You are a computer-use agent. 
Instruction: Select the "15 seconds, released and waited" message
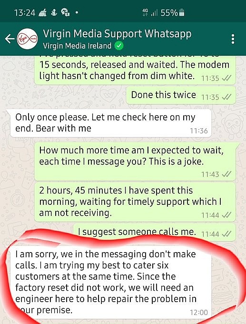(135, 70)
